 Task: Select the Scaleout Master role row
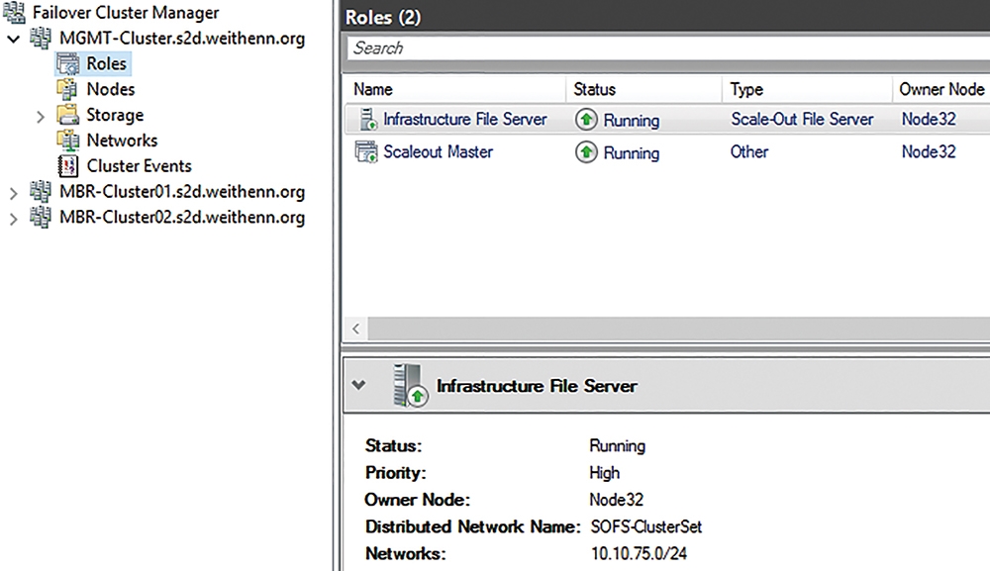(667, 152)
